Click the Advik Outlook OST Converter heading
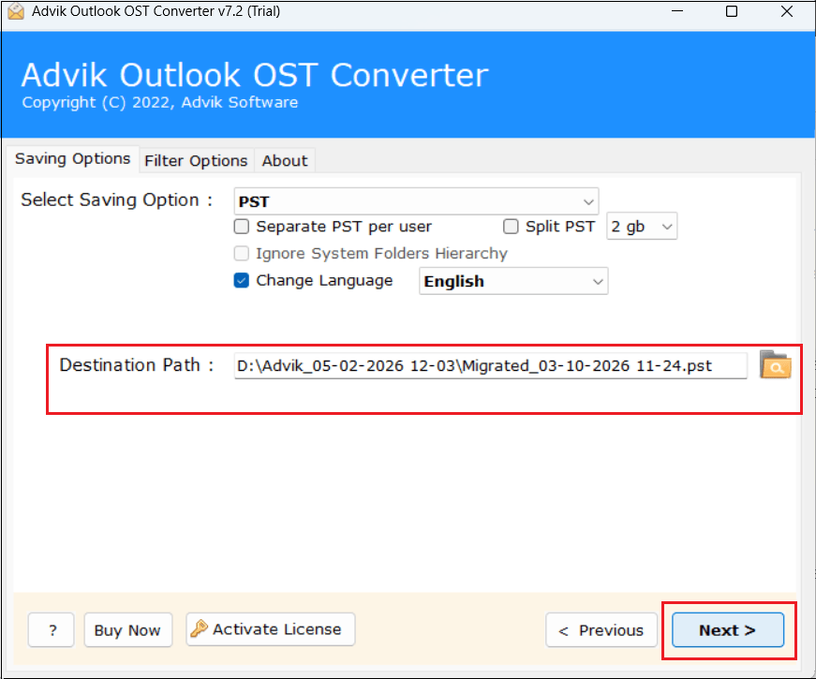816x679 pixels. (255, 75)
